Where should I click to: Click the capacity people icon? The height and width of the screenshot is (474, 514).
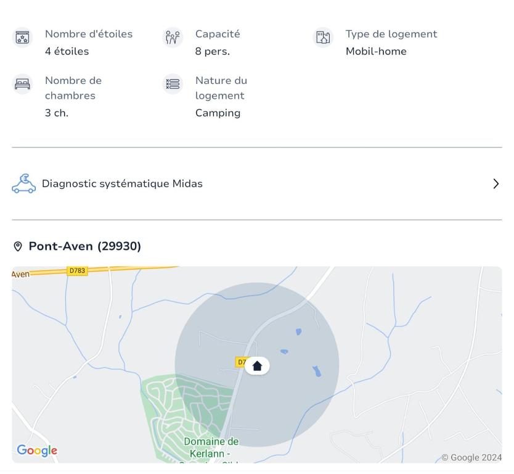point(173,38)
